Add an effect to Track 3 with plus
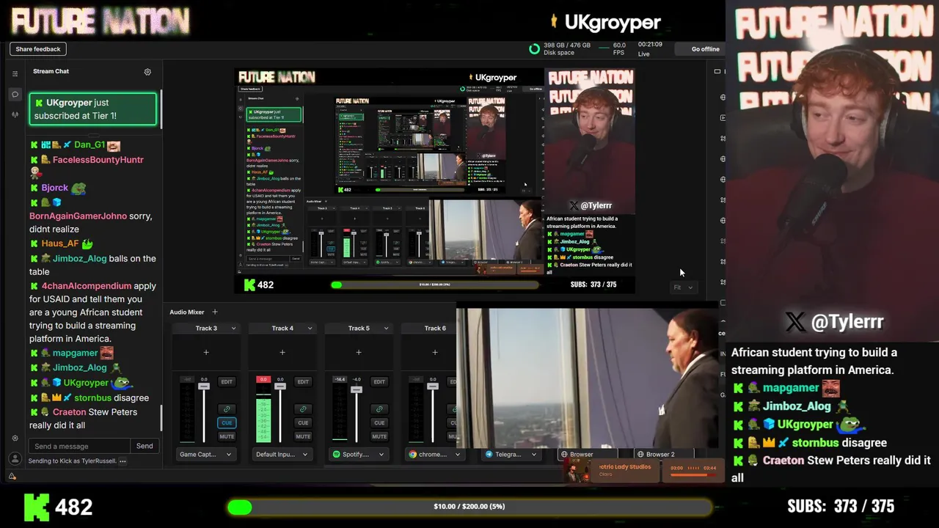The height and width of the screenshot is (528, 939). 206,353
